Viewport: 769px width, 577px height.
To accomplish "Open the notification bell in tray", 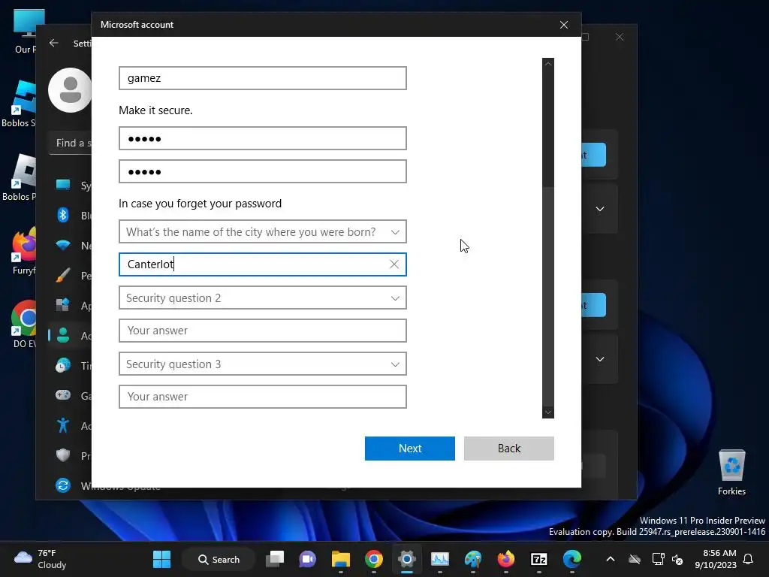I will (x=748, y=559).
